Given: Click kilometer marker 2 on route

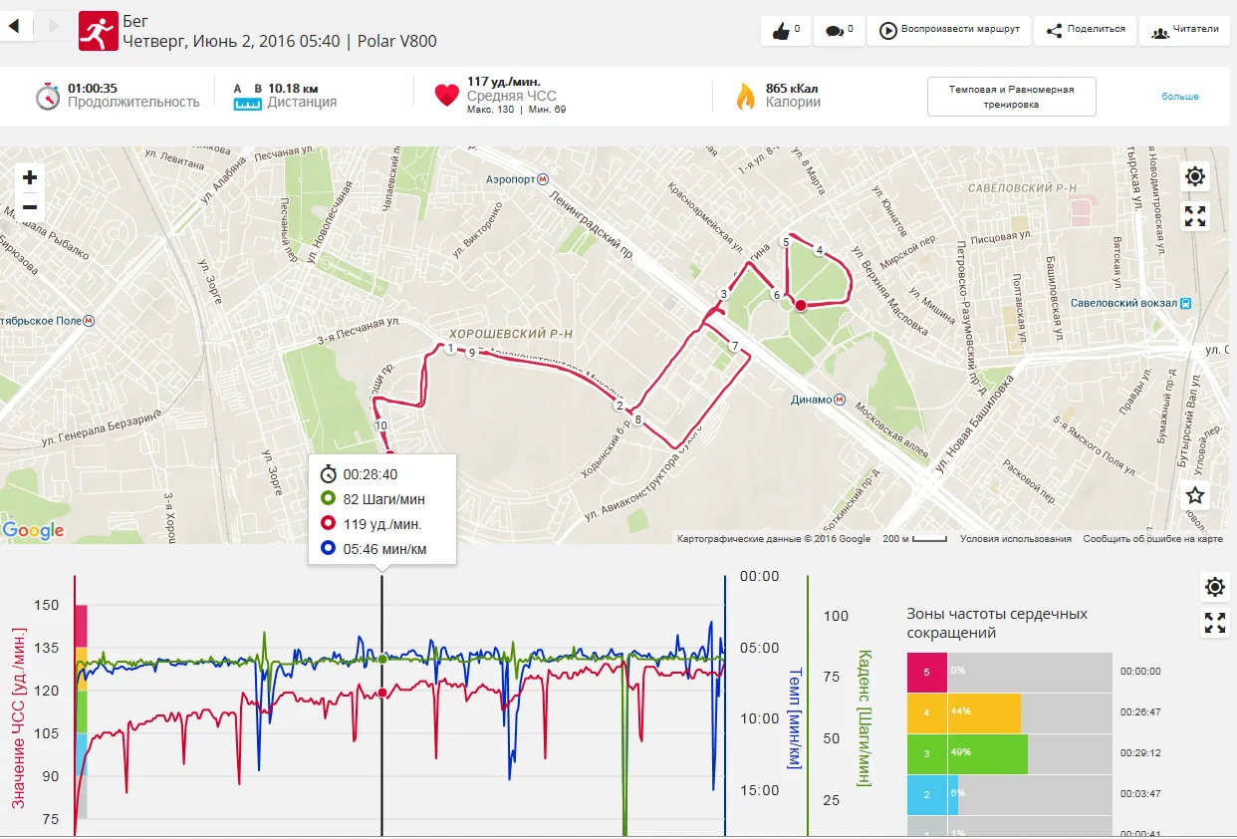Looking at the screenshot, I should [618, 406].
